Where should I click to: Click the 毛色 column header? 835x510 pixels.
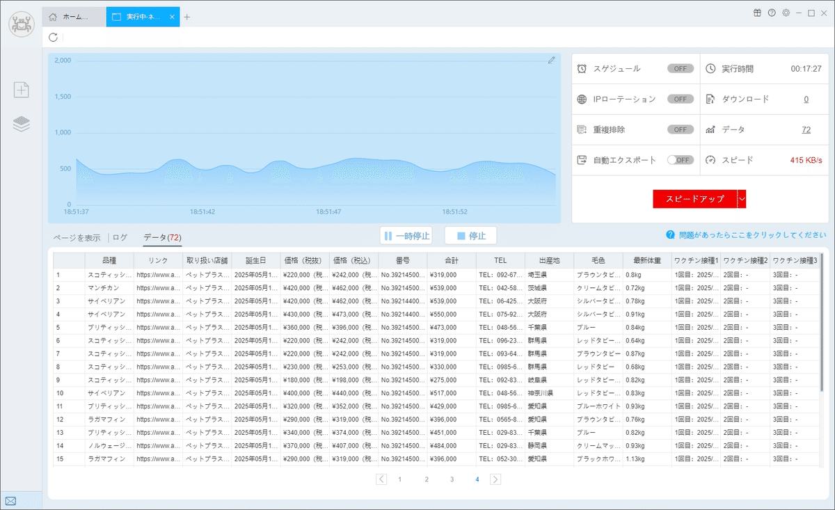tap(598, 260)
